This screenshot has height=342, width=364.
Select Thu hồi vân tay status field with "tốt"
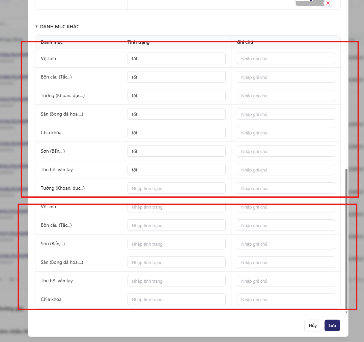tap(176, 170)
